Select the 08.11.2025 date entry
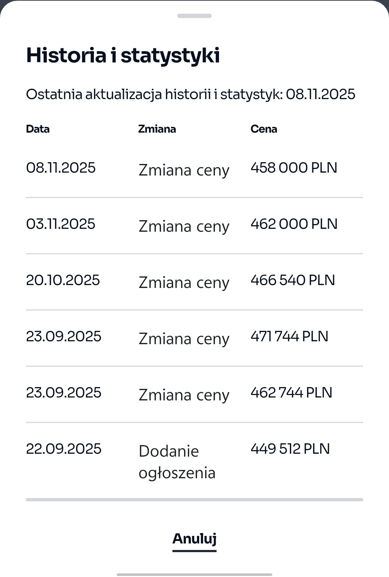This screenshot has width=389, height=577. [61, 168]
